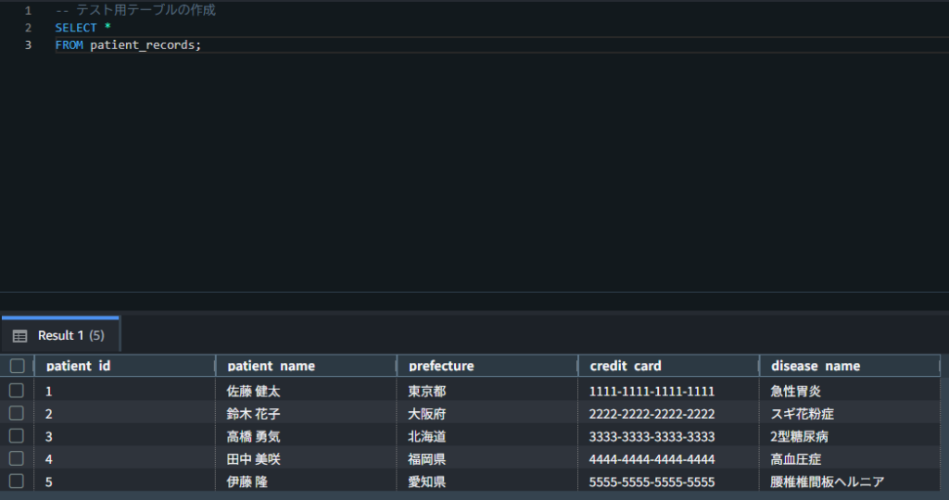This screenshot has height=500, width=949.
Task: Toggle the select-all checkbox in header
Action: [x=17, y=366]
